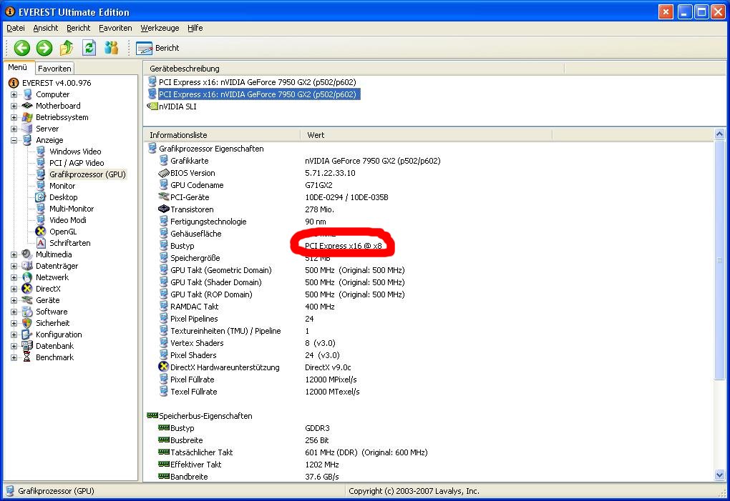This screenshot has width=730, height=501.
Task: Expand the Server tree node
Action: coord(14,129)
